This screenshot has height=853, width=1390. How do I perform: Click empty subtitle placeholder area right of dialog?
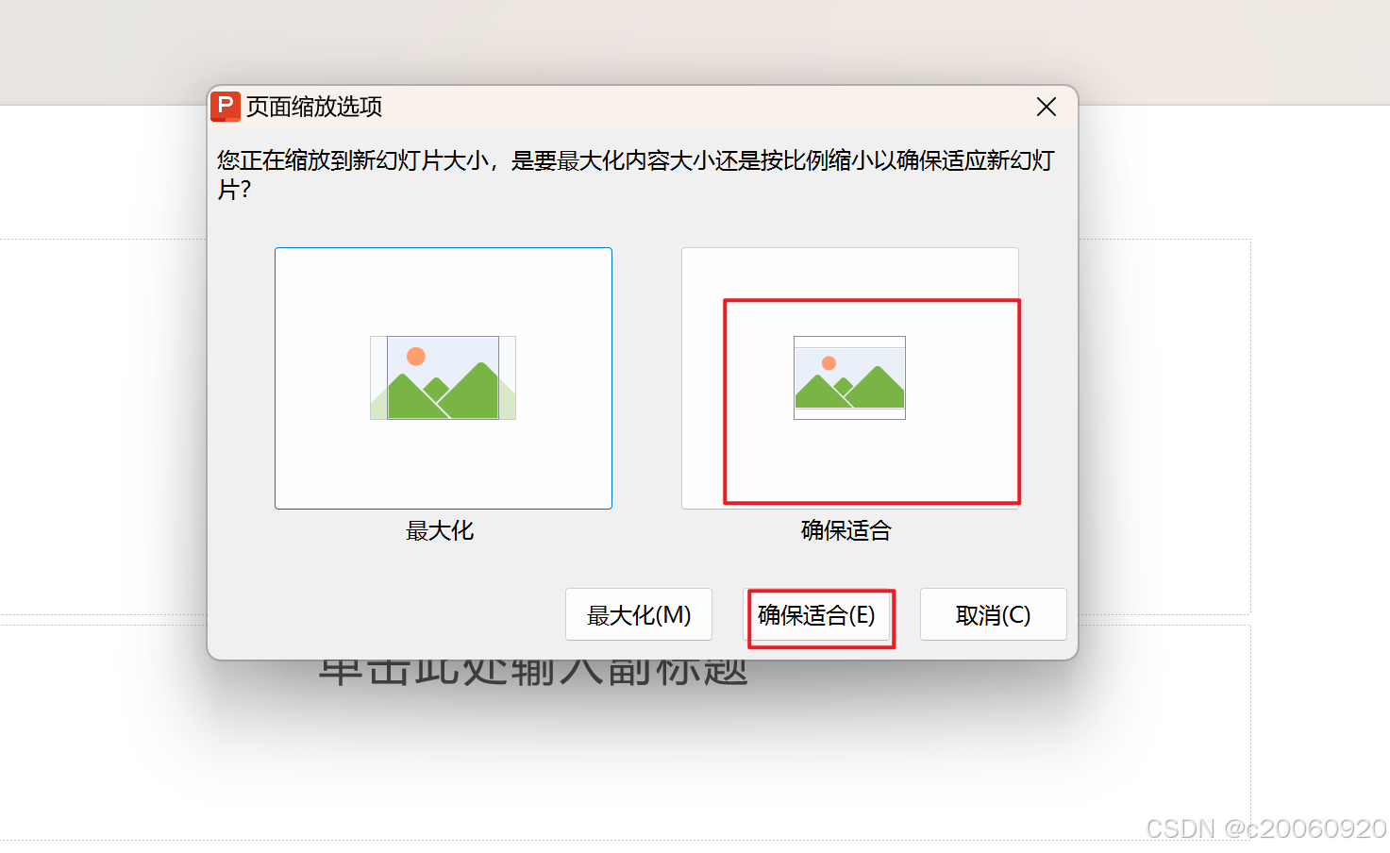pos(1164,731)
